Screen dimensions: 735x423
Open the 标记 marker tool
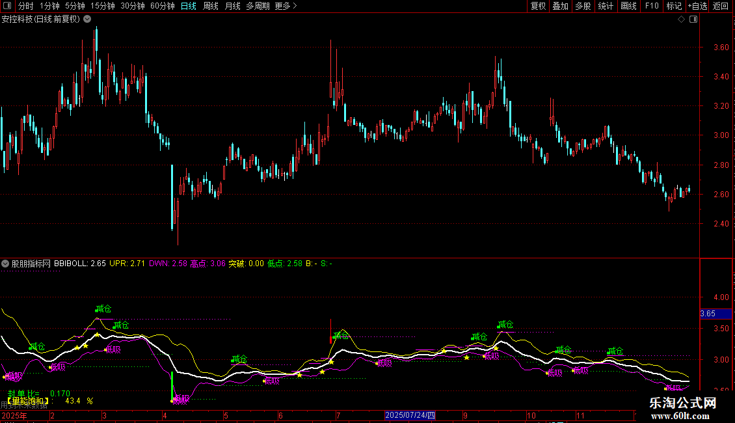click(674, 6)
